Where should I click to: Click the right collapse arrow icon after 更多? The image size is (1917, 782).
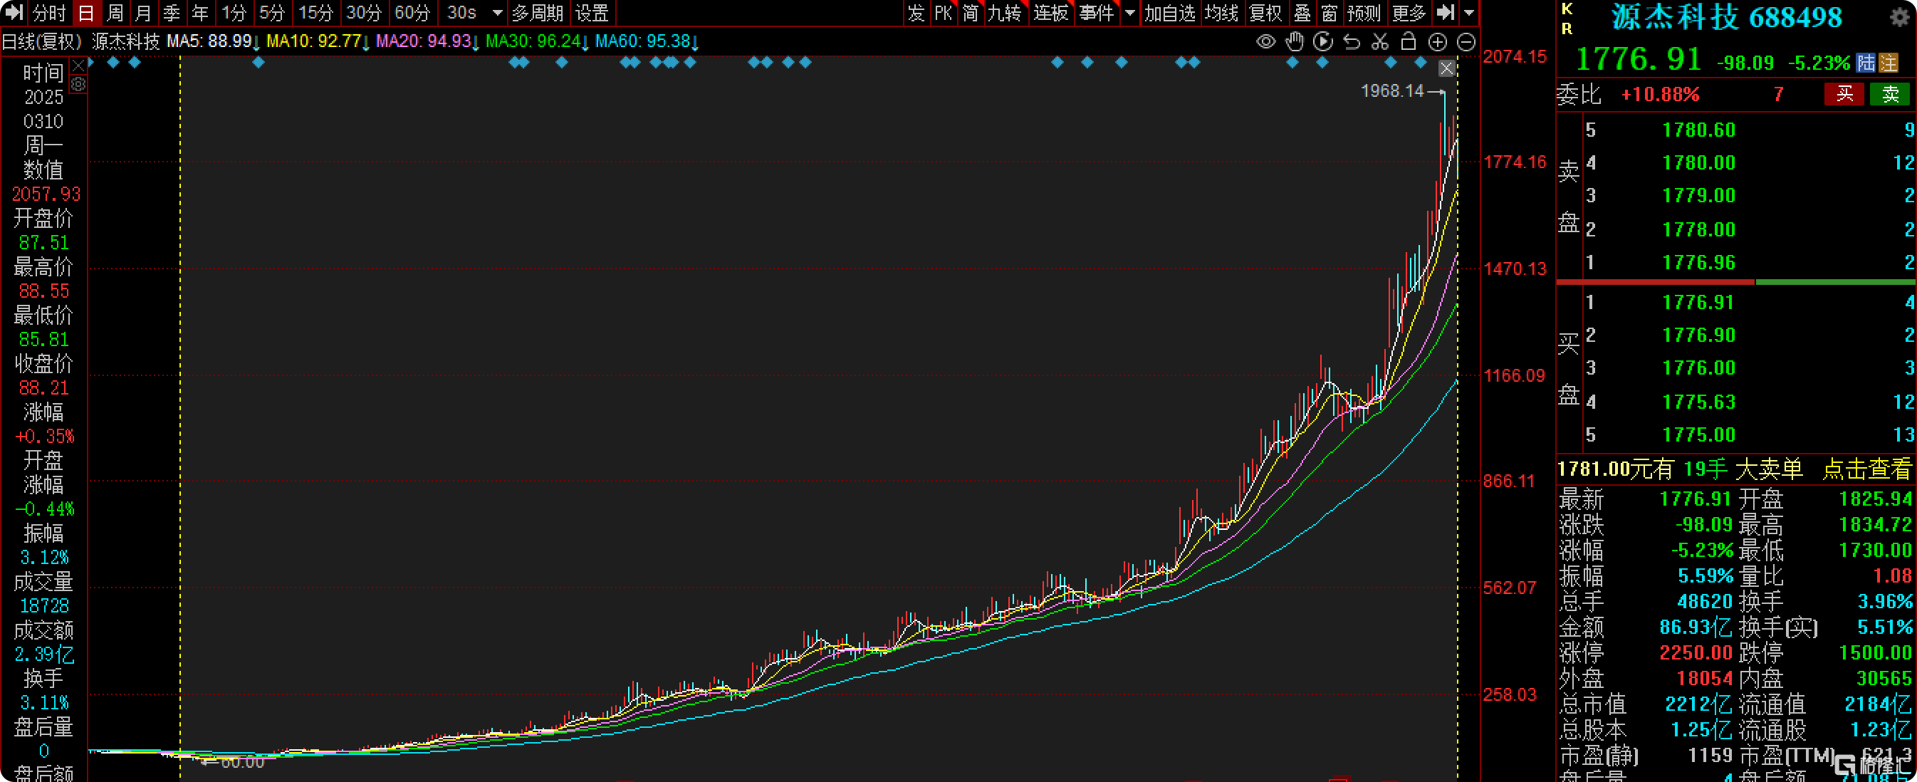[x=1445, y=12]
